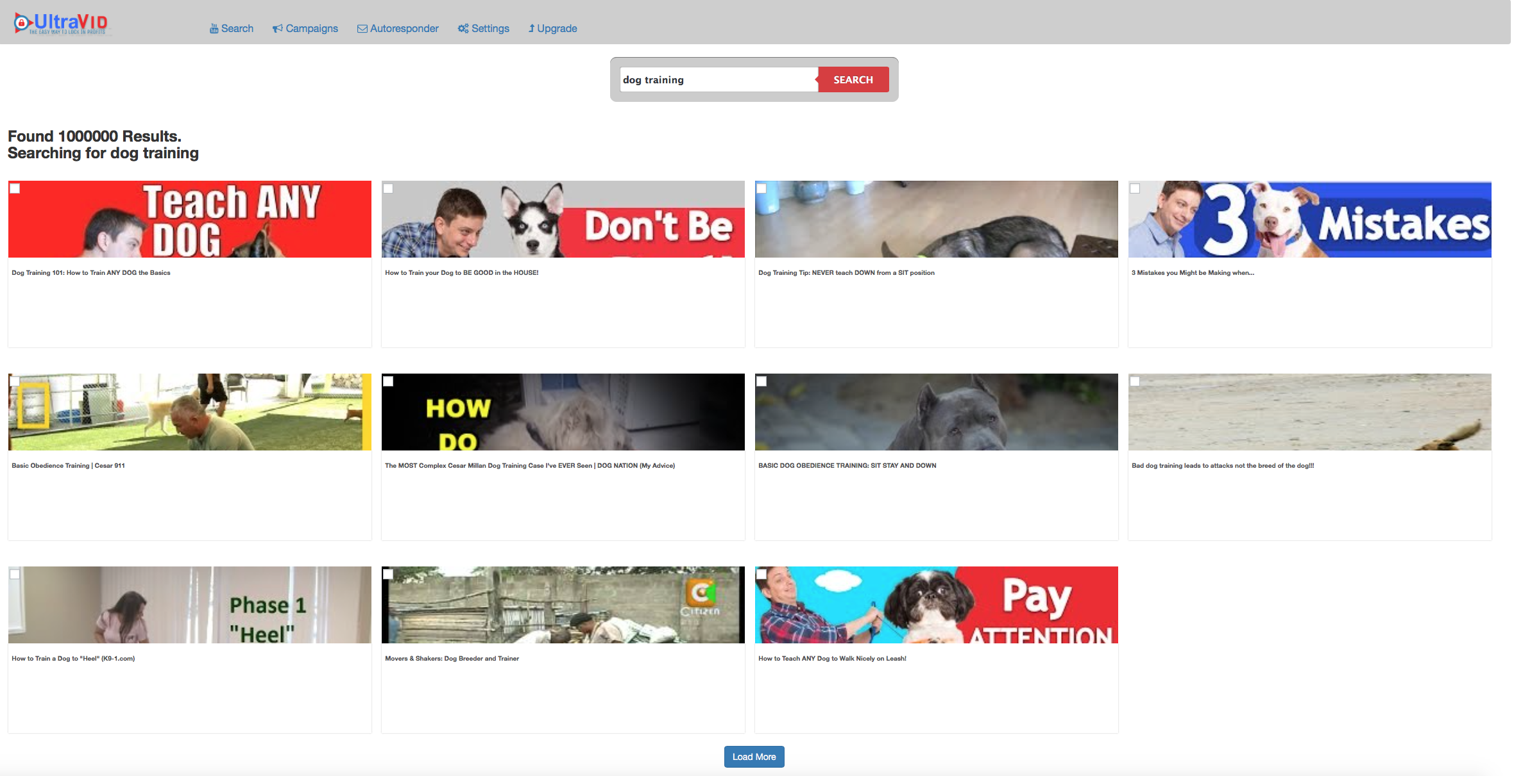Click the Load More button
Viewport: 1514px width, 776px height.
tap(754, 757)
